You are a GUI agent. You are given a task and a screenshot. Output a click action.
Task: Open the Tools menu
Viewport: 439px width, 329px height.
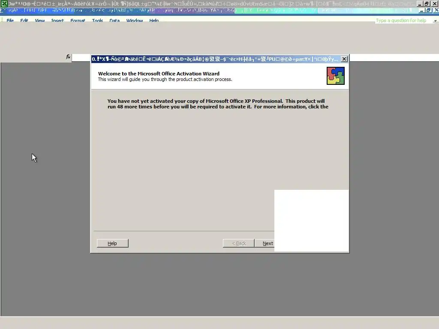pyautogui.click(x=97, y=21)
